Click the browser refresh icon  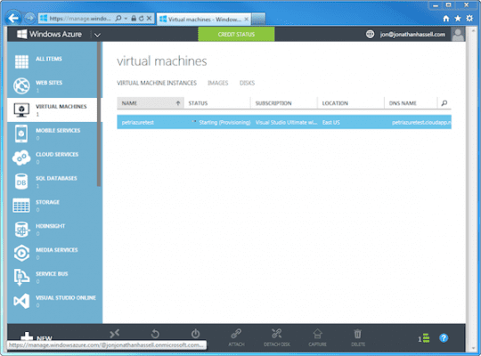141,19
